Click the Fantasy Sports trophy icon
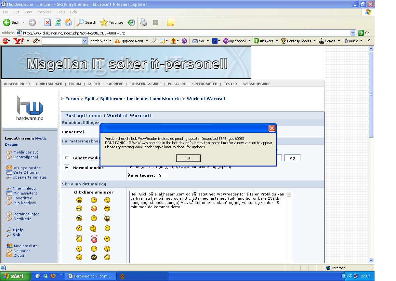The height and width of the screenshot is (281, 396). click(284, 41)
